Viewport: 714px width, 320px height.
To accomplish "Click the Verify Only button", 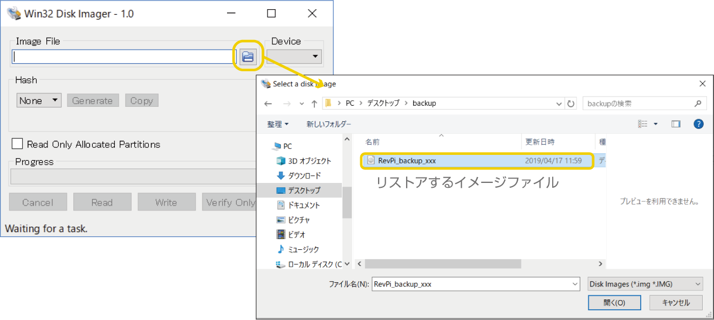I will click(x=230, y=202).
